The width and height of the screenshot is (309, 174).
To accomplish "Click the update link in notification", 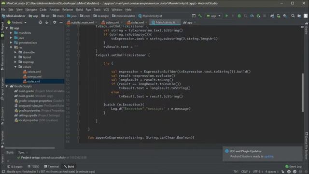I will pos(269,156).
